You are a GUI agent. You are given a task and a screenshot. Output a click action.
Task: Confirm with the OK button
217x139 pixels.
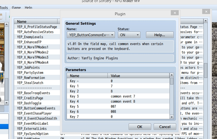pyautogui.click(x=140, y=127)
